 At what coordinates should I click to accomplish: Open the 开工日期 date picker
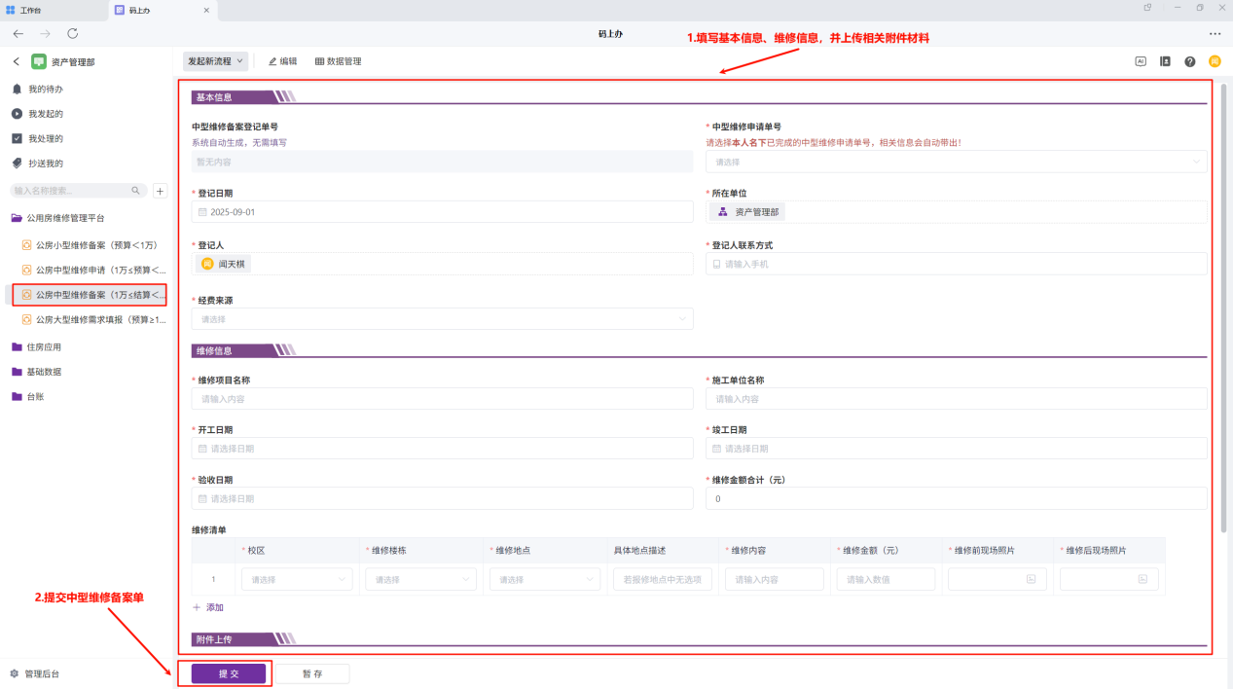click(x=442, y=449)
